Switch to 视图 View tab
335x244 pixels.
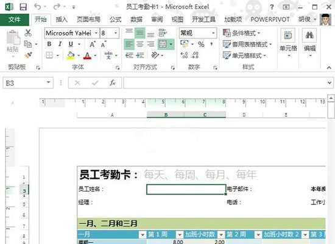177,20
